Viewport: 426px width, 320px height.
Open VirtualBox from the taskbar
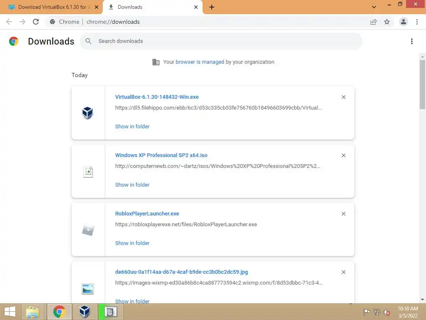pyautogui.click(x=84, y=312)
